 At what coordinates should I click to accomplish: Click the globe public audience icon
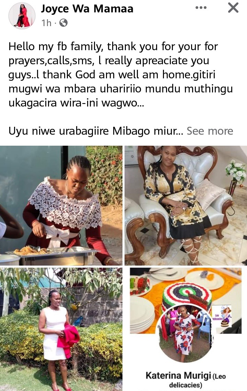(x=64, y=23)
